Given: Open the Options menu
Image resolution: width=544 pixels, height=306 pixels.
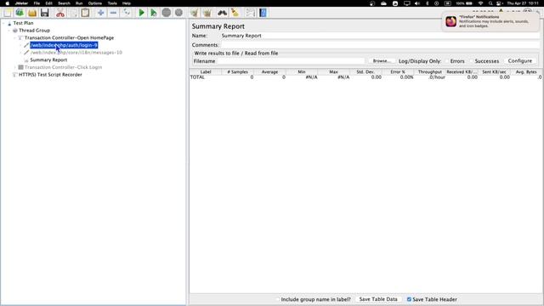Looking at the screenshot, I should pyautogui.click(x=95, y=3).
